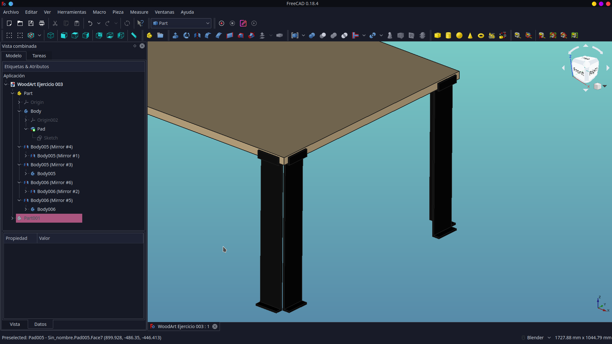
Task: Create a sphere primitive
Action: click(x=459, y=35)
